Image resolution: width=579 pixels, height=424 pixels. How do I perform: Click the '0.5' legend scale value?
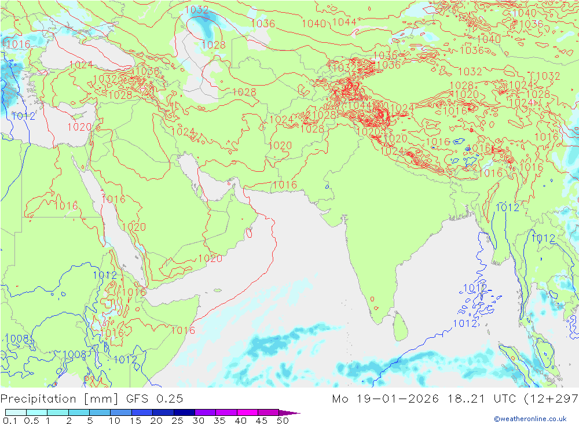(x=31, y=421)
